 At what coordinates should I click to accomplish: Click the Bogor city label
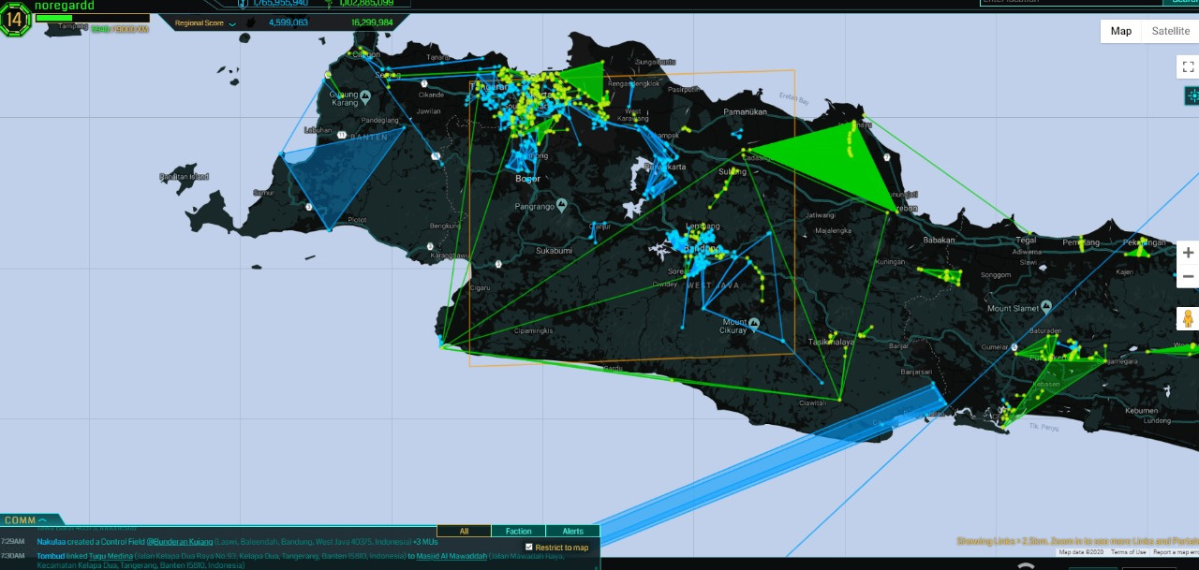click(x=527, y=178)
